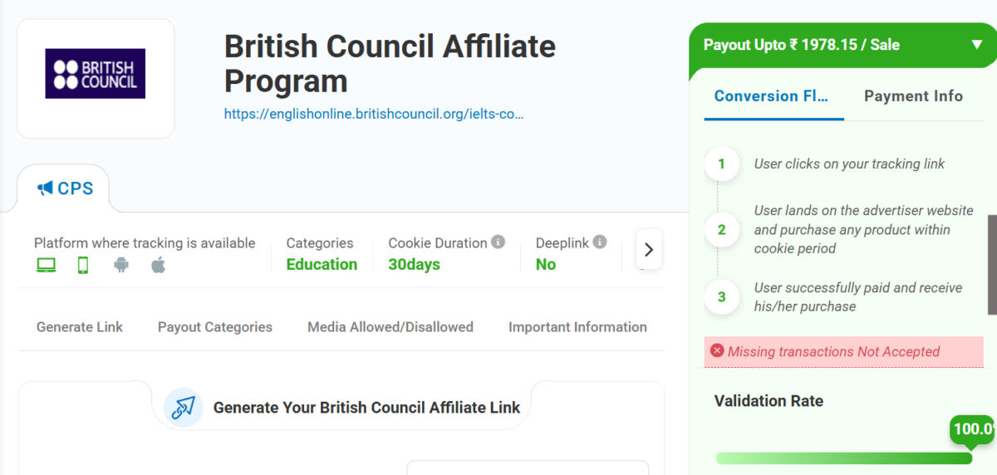
Task: Click the Deeplink info icon
Action: pyautogui.click(x=600, y=242)
